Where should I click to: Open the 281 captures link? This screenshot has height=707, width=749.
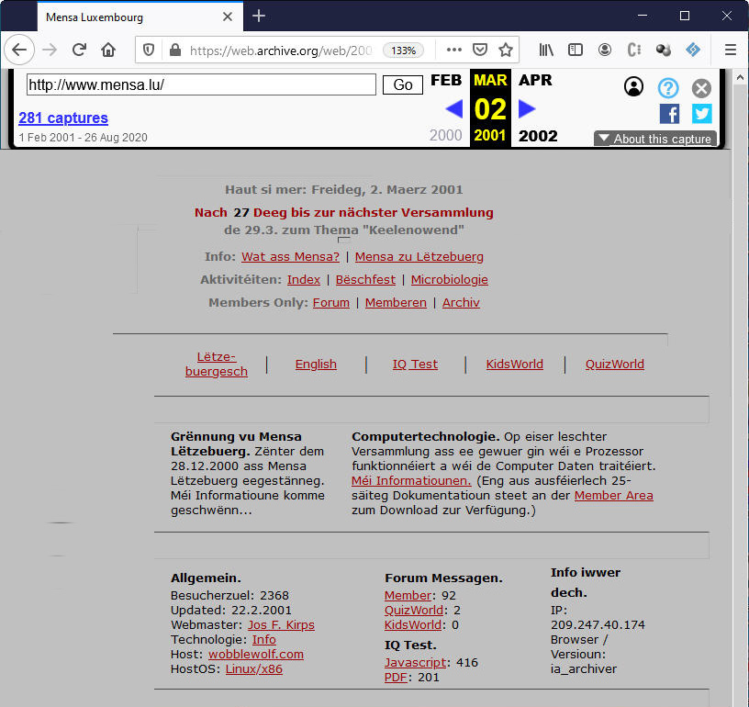[63, 118]
